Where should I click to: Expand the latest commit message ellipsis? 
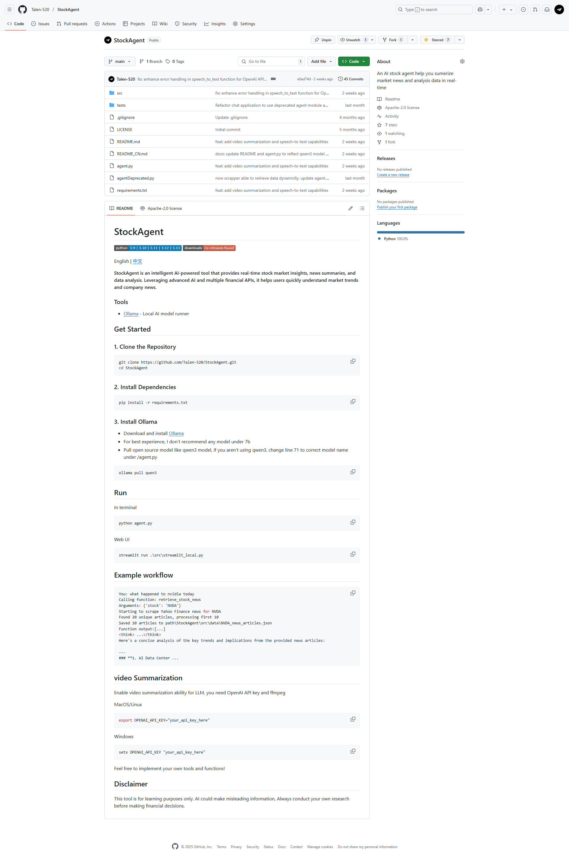[273, 79]
